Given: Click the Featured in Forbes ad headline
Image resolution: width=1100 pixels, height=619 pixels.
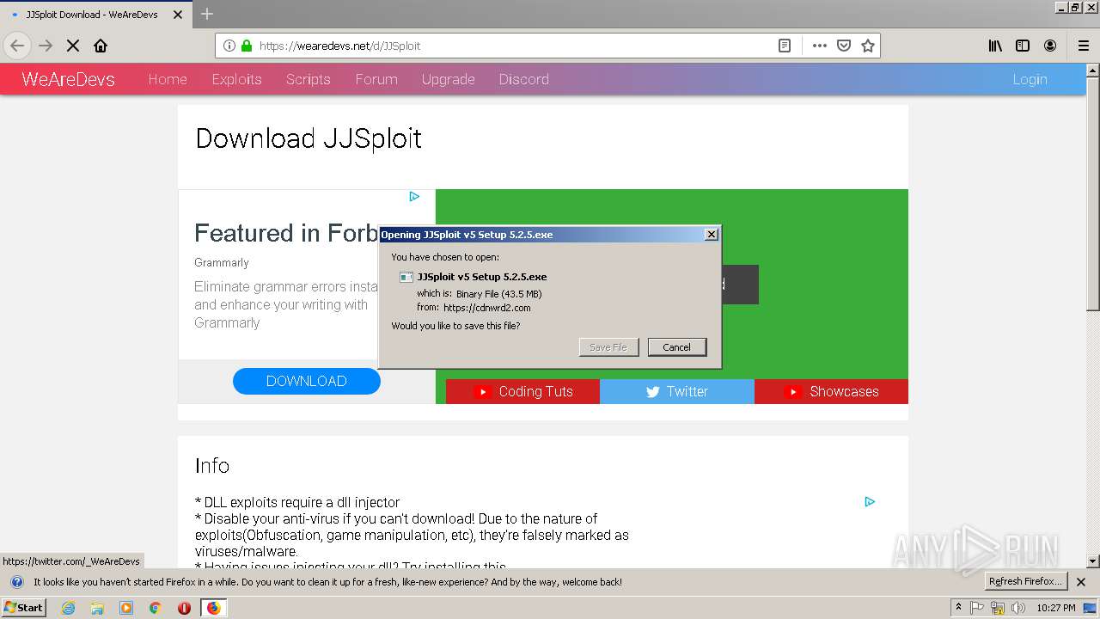Looking at the screenshot, I should tap(286, 233).
